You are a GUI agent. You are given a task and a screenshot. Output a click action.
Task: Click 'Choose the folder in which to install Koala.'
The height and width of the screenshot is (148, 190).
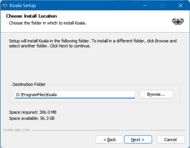click(47, 23)
